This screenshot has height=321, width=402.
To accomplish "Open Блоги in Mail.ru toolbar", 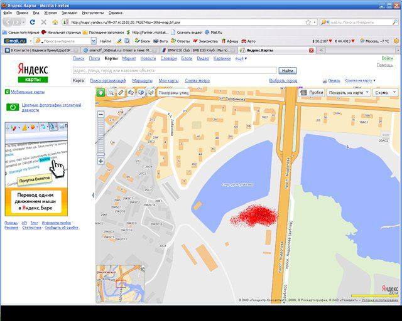I will 143,41.
